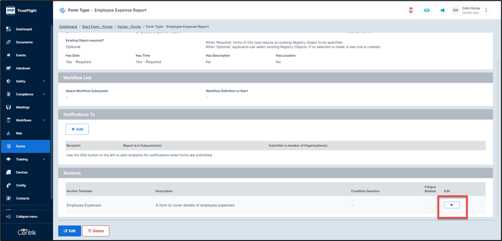Click the Sections panel header
The width and height of the screenshot is (502, 241).
pos(275,173)
